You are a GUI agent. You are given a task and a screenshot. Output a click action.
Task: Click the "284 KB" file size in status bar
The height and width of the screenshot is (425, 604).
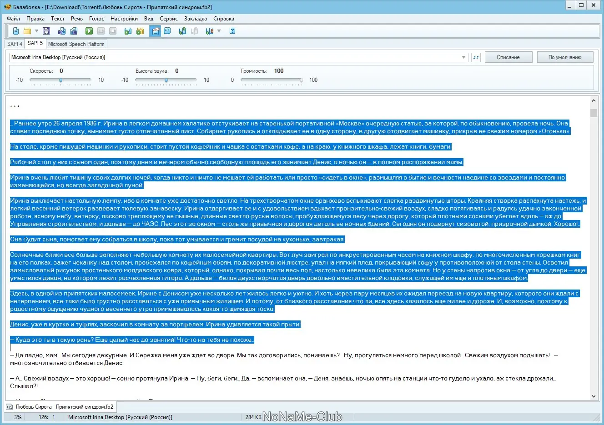click(x=253, y=417)
